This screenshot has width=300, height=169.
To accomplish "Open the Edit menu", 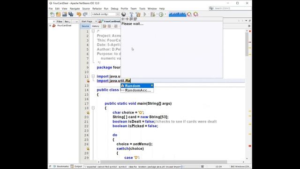I will point(57,8).
